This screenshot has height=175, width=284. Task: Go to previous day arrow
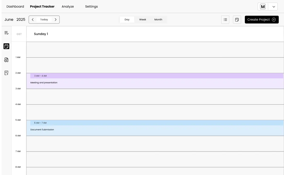pos(33,20)
